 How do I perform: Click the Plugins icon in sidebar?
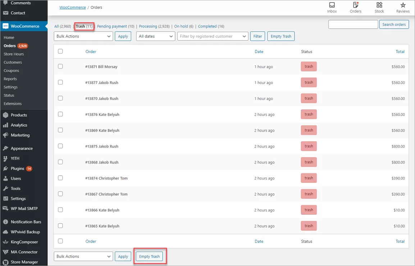point(5,168)
